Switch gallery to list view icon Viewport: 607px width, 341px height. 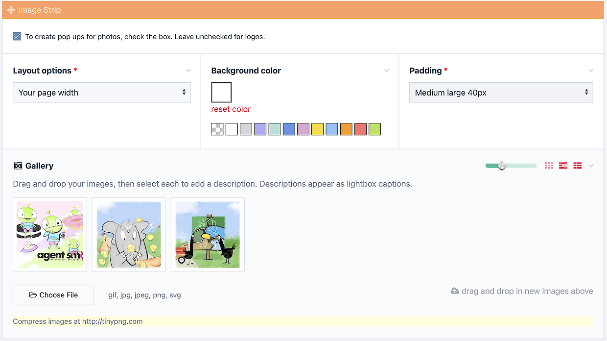[x=578, y=166]
